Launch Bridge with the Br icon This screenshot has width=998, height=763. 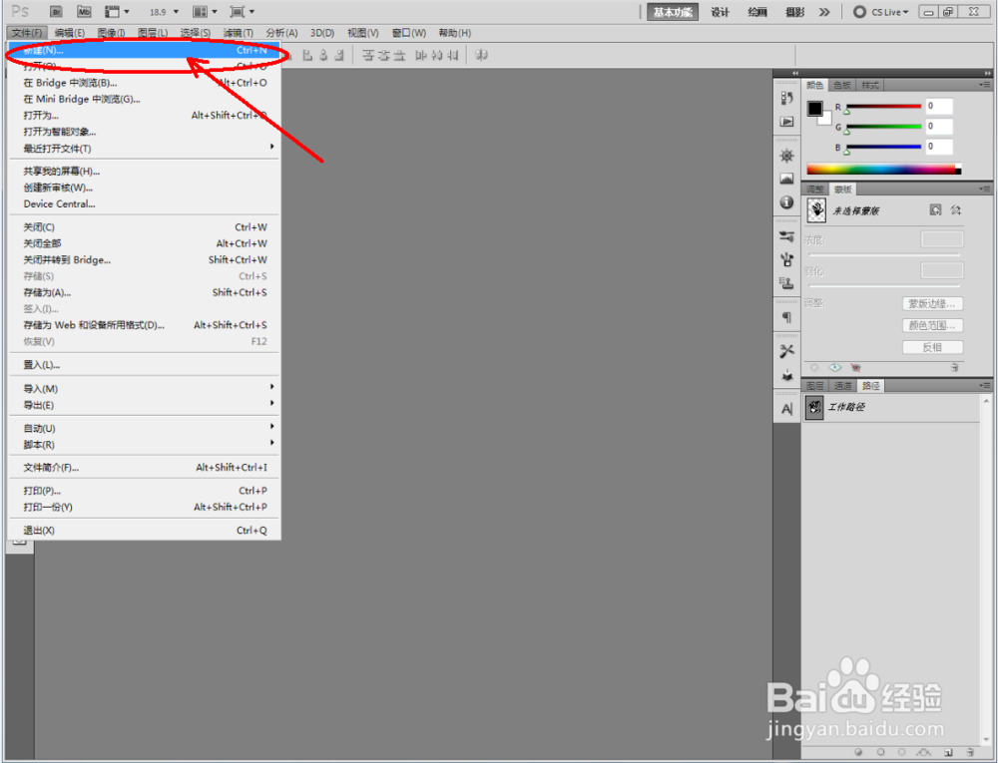(56, 11)
